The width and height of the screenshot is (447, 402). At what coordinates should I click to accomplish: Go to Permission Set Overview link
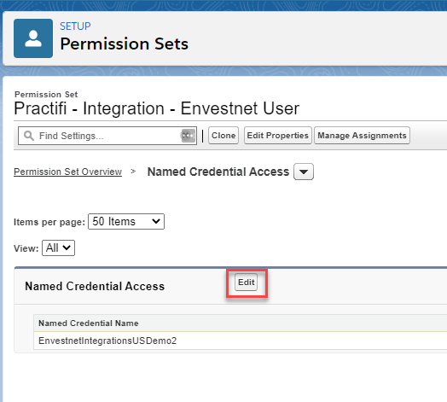(x=68, y=172)
